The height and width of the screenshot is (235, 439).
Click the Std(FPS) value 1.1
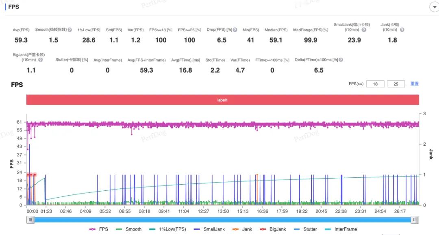click(x=114, y=40)
